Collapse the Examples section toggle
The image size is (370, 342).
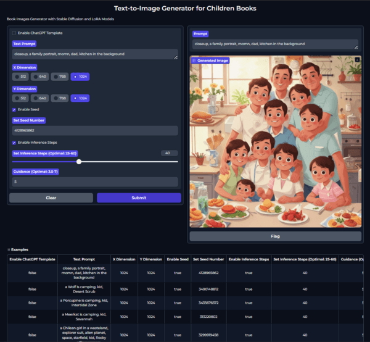coord(9,249)
